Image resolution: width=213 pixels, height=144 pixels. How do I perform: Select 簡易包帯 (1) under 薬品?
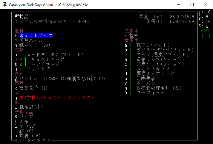point(33,88)
